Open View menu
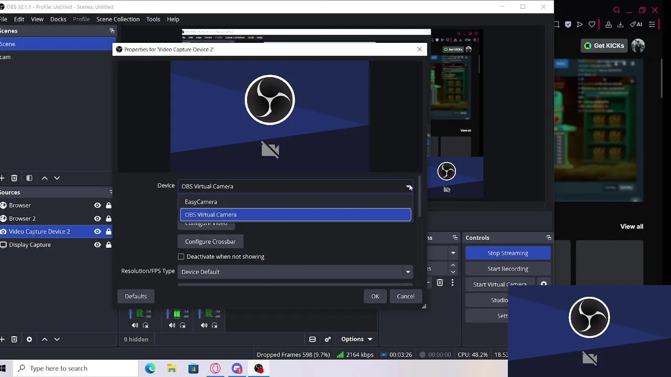The width and height of the screenshot is (671, 377). tap(37, 19)
